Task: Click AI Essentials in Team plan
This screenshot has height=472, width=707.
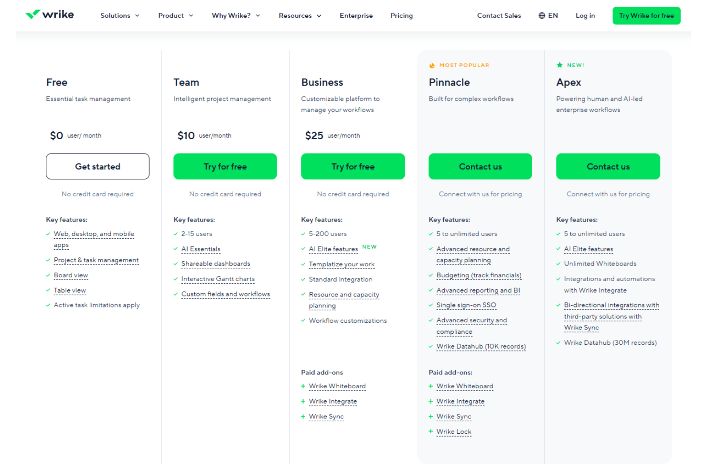Action: (x=201, y=249)
